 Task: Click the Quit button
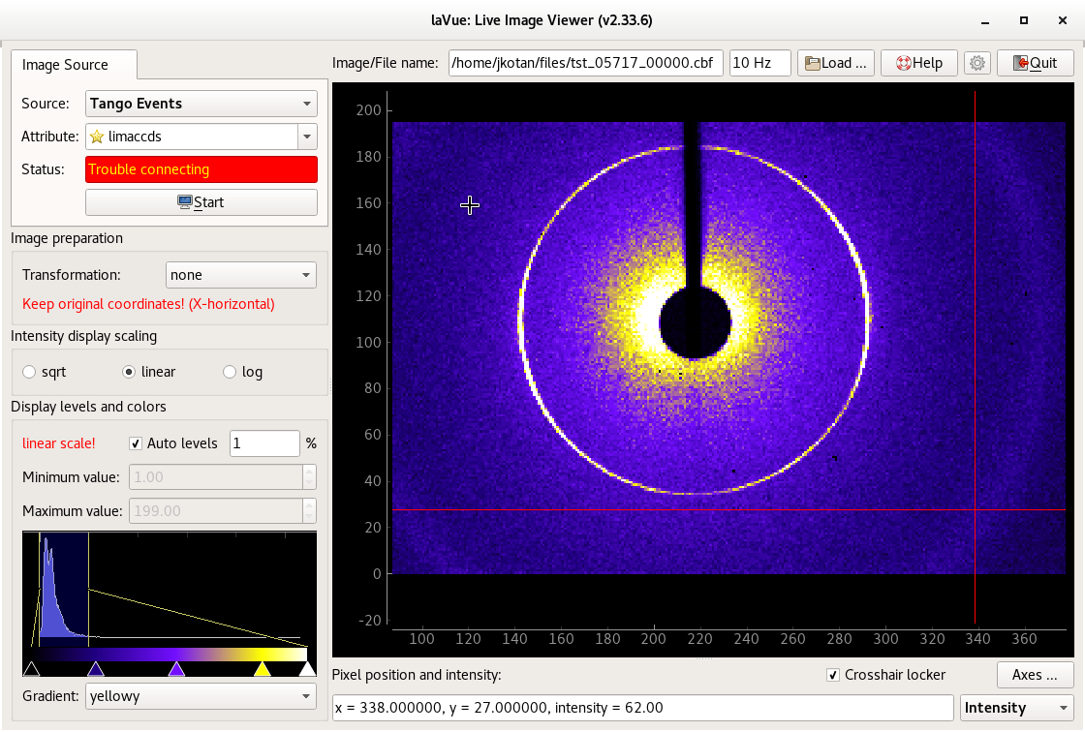[x=1035, y=63]
